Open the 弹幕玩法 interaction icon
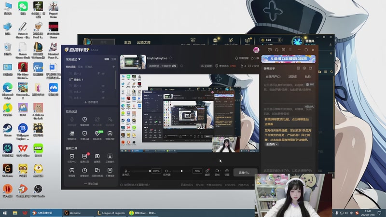The image size is (386, 217). 72,134
